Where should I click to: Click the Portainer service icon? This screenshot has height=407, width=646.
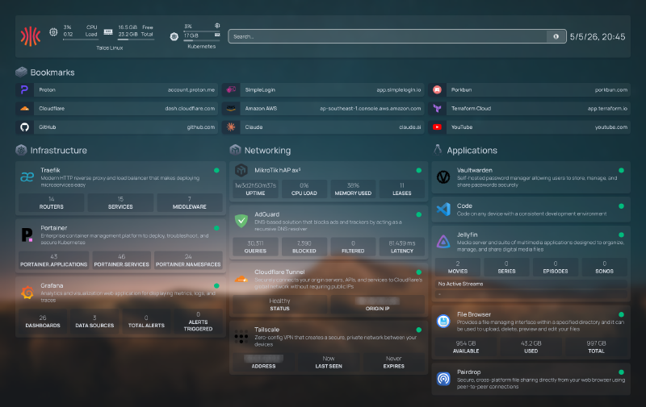pyautogui.click(x=27, y=235)
